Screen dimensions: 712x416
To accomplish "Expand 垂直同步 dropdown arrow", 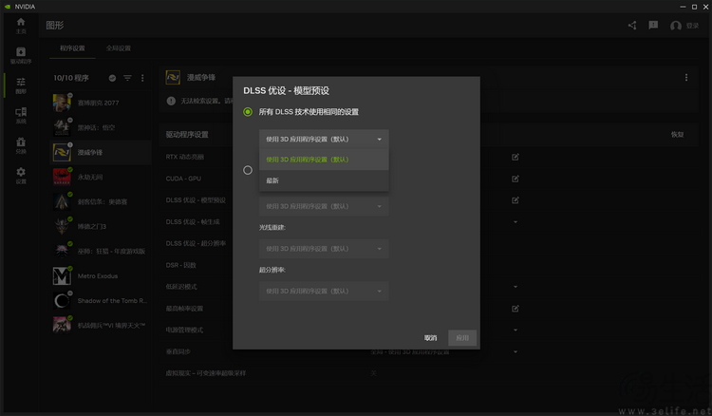I will 515,352.
